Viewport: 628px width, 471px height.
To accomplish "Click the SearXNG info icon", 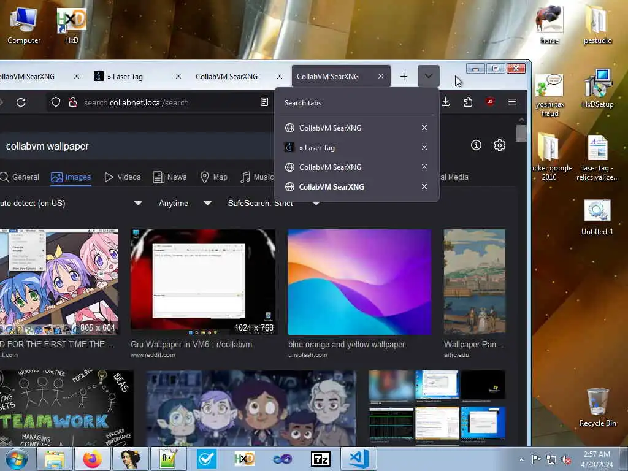I will click(x=476, y=145).
